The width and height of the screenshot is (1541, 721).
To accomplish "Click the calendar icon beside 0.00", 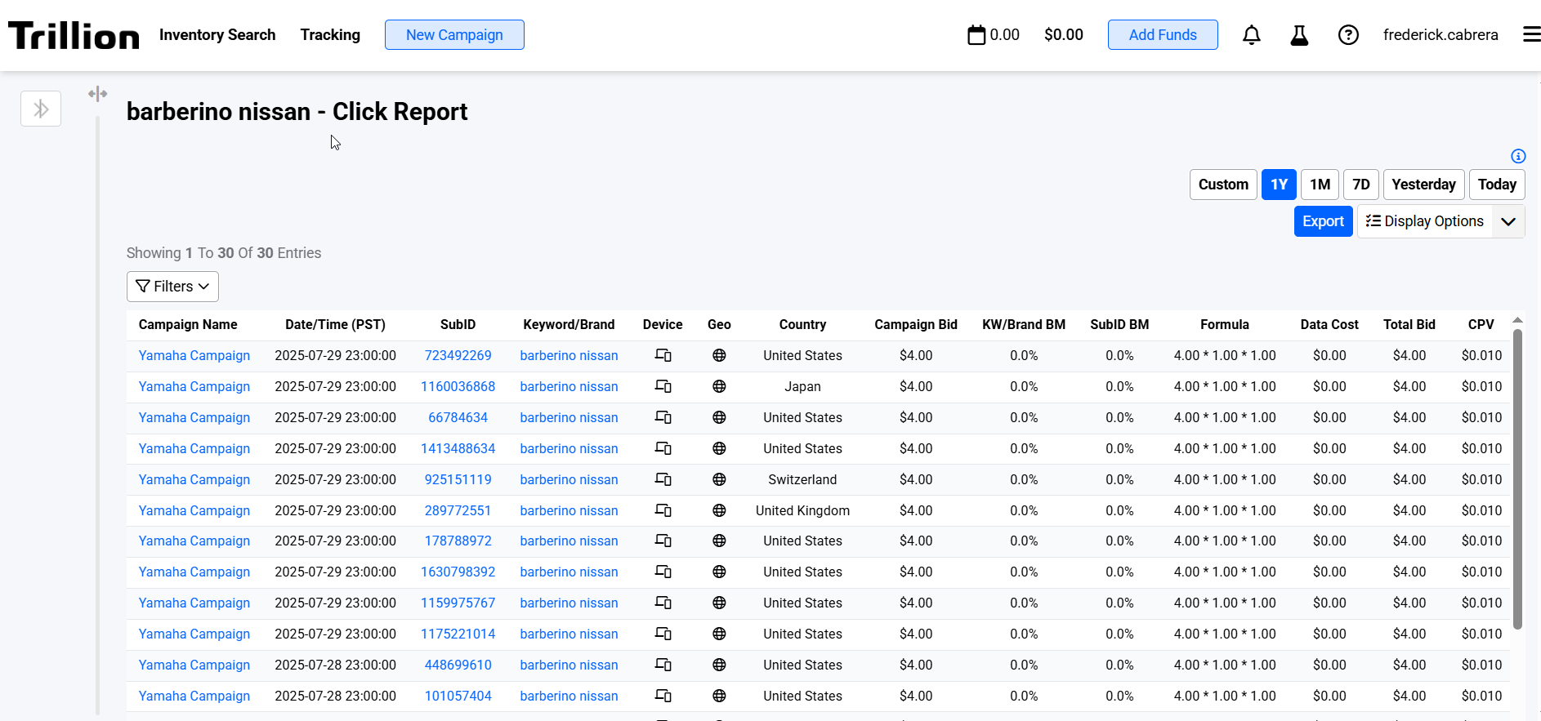I will point(976,35).
